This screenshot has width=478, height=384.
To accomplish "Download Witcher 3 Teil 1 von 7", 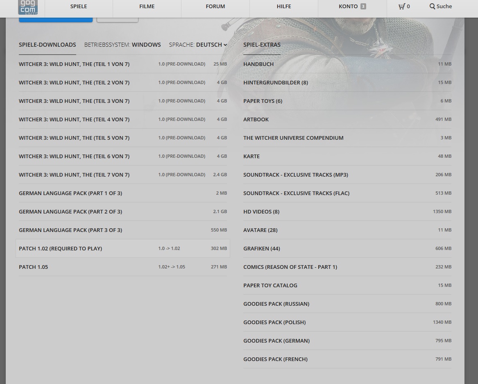I will [123, 64].
